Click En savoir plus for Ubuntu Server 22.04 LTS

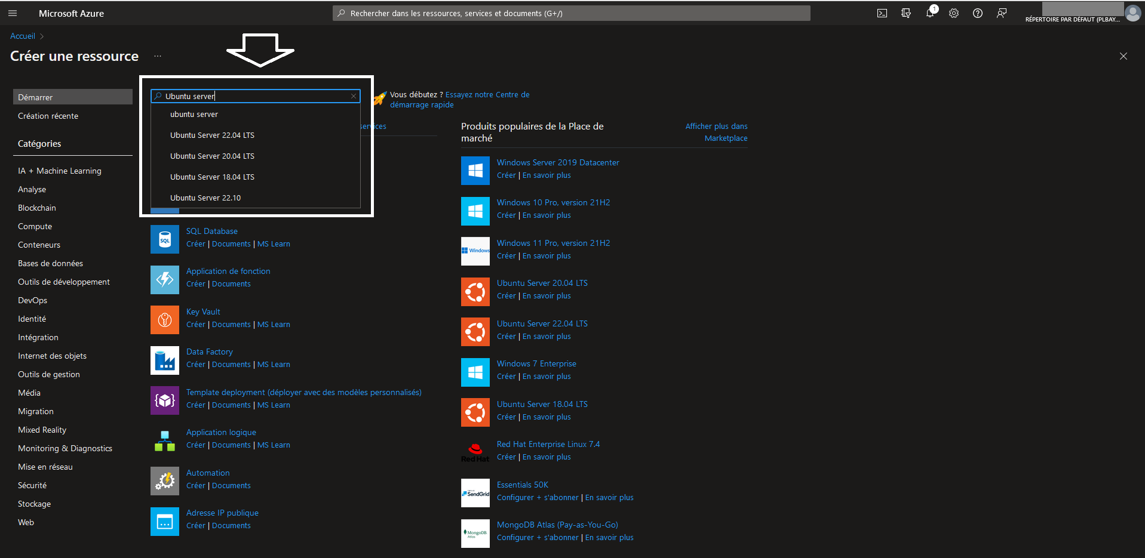tap(547, 336)
